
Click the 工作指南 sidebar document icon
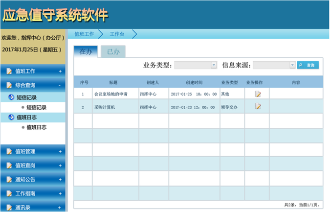(x=9, y=194)
